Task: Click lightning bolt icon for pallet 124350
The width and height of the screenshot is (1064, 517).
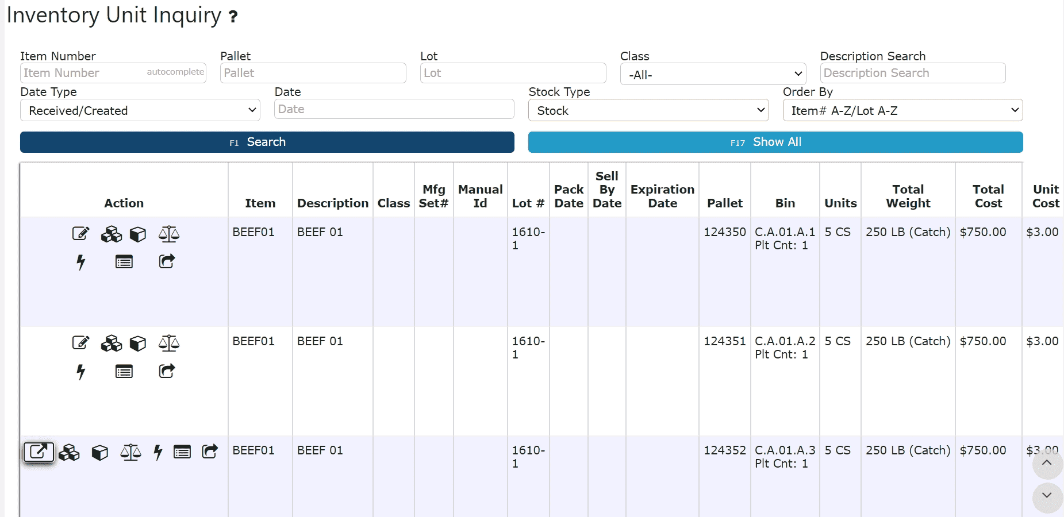Action: tap(81, 262)
